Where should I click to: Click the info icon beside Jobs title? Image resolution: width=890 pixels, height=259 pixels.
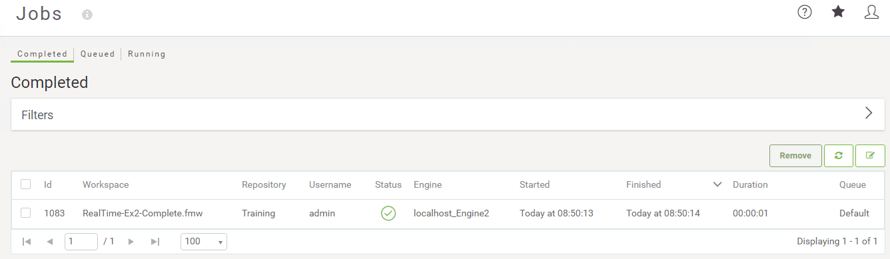pyautogui.click(x=87, y=15)
